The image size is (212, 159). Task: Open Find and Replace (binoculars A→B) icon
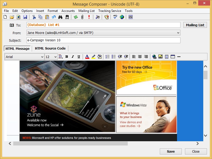click(x=67, y=17)
